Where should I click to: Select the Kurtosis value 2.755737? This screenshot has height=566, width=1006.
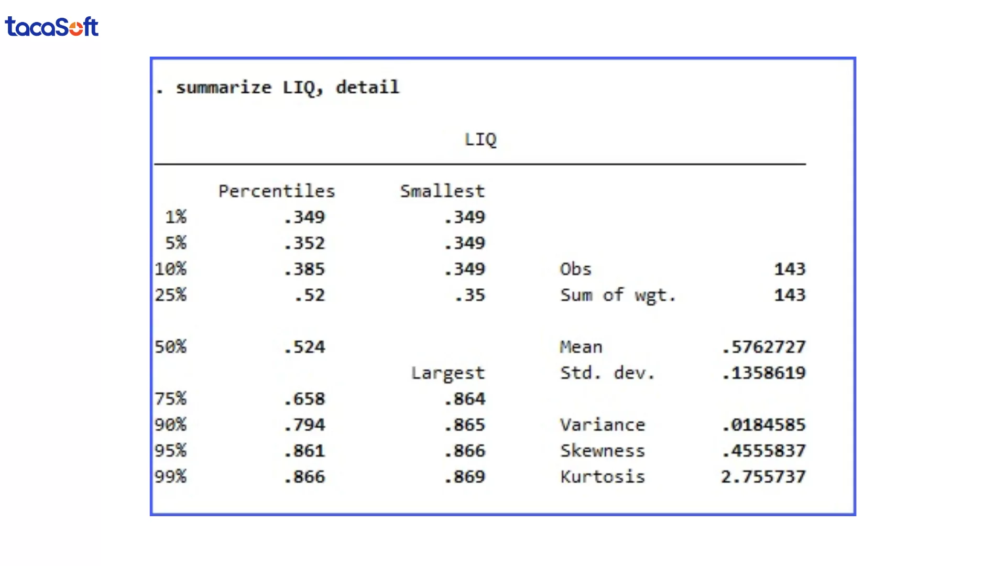point(763,477)
